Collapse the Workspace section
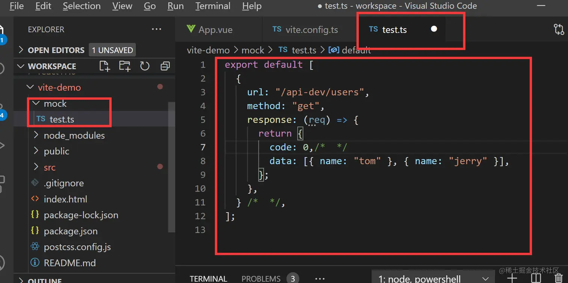The width and height of the screenshot is (568, 283). (x=21, y=66)
